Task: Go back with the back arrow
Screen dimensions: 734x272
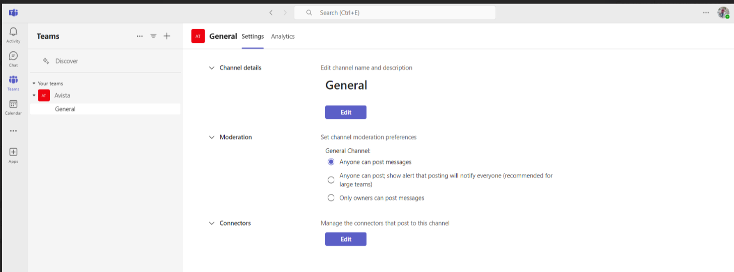Action: tap(271, 13)
